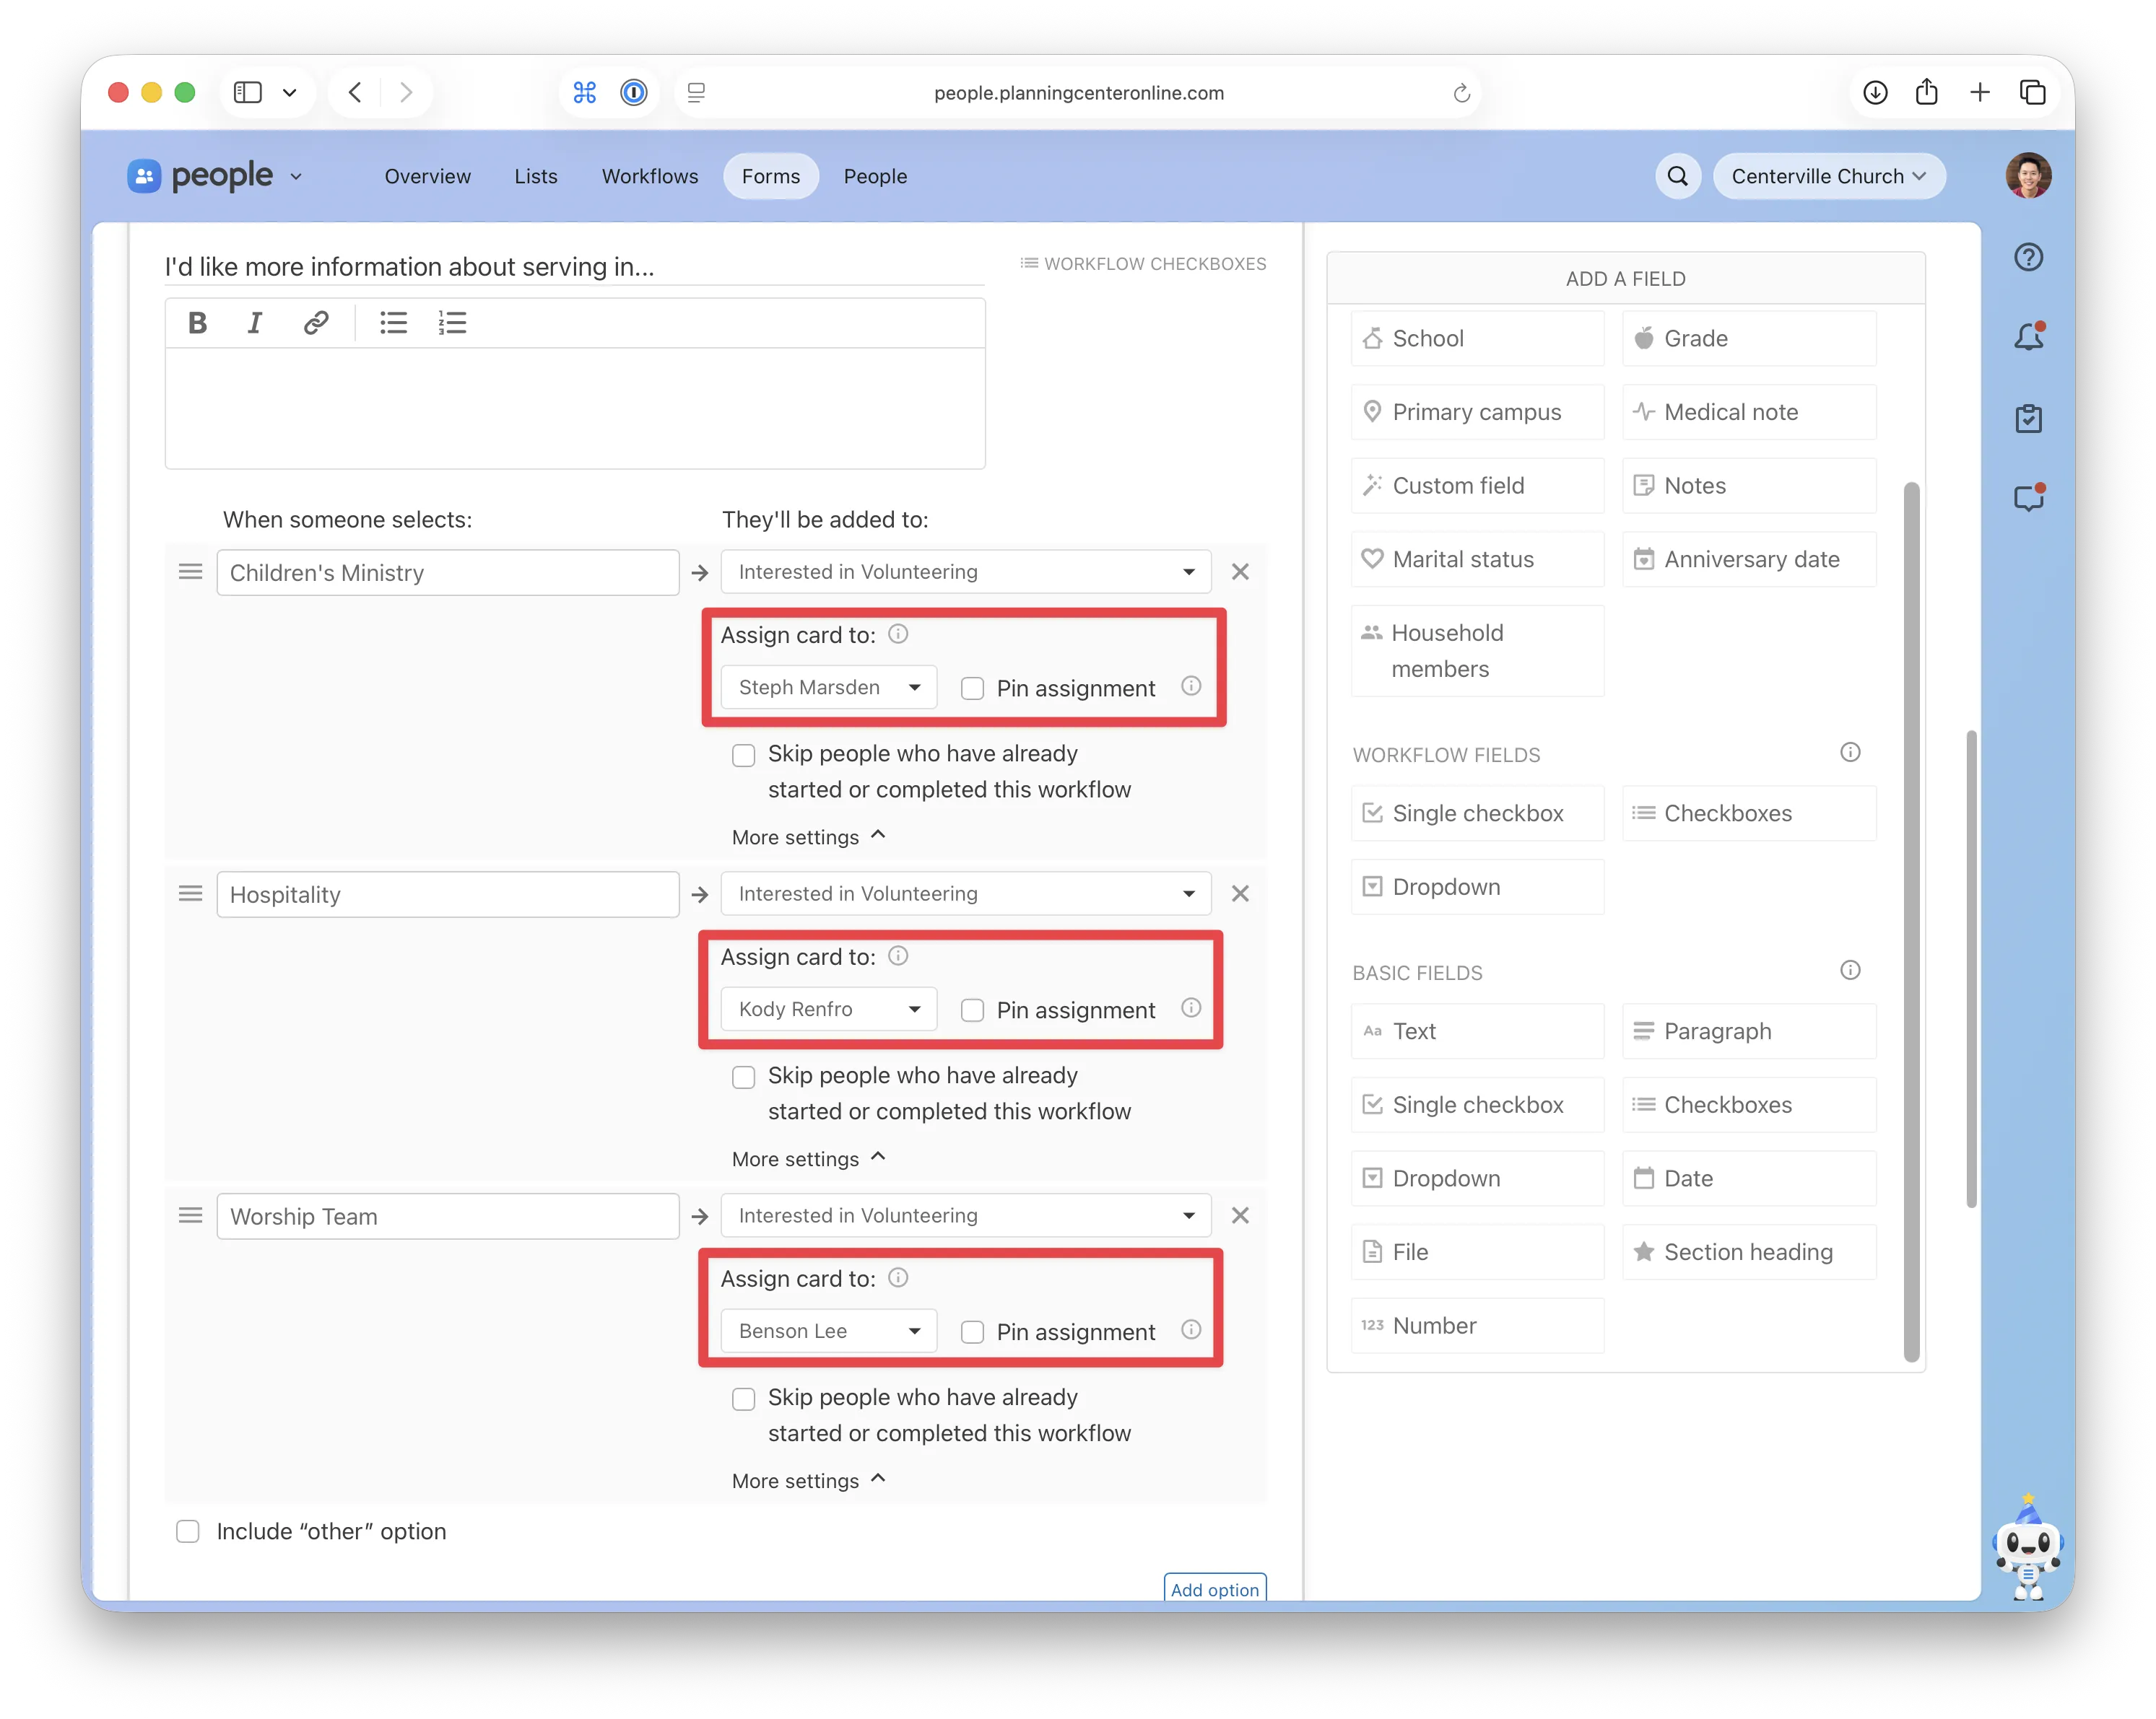
Task: Enable skip people checkbox under Worship Team
Action: point(743,1398)
